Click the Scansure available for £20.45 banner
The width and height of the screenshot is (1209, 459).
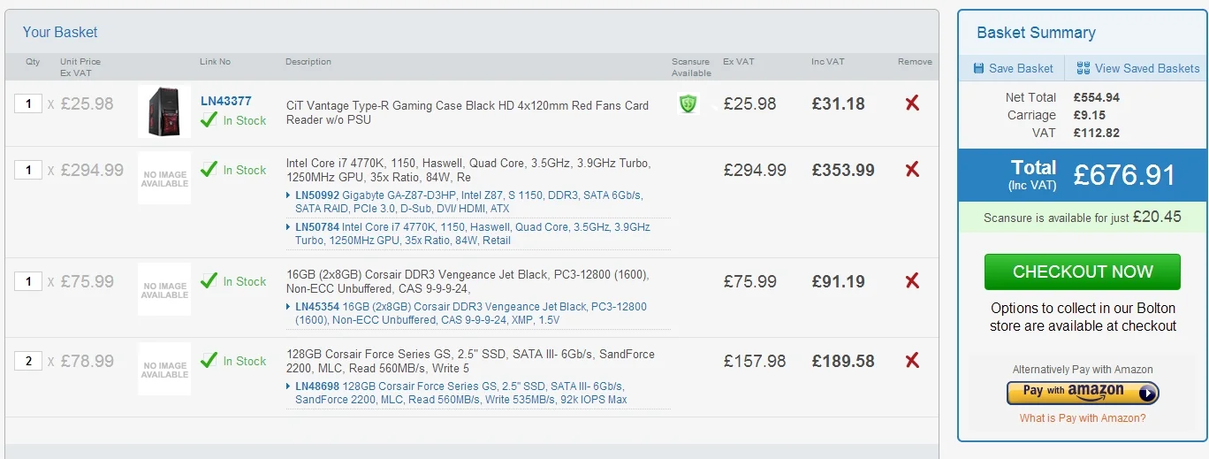pos(1083,217)
